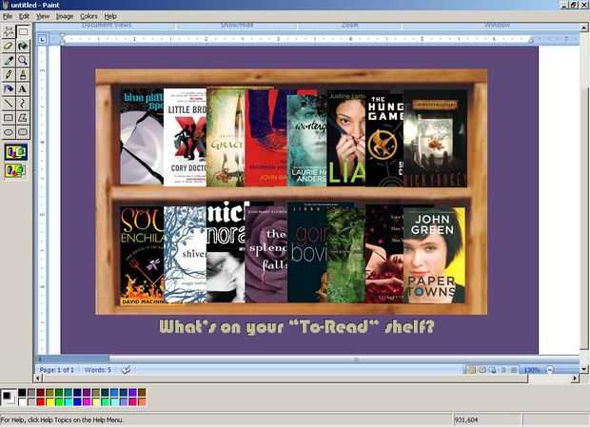Activate the Fill With Color bucket
590x428 pixels.
pos(23,46)
